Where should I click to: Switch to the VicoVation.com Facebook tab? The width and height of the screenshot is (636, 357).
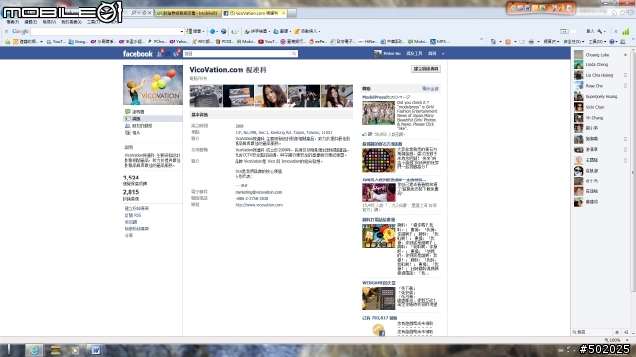coord(254,13)
